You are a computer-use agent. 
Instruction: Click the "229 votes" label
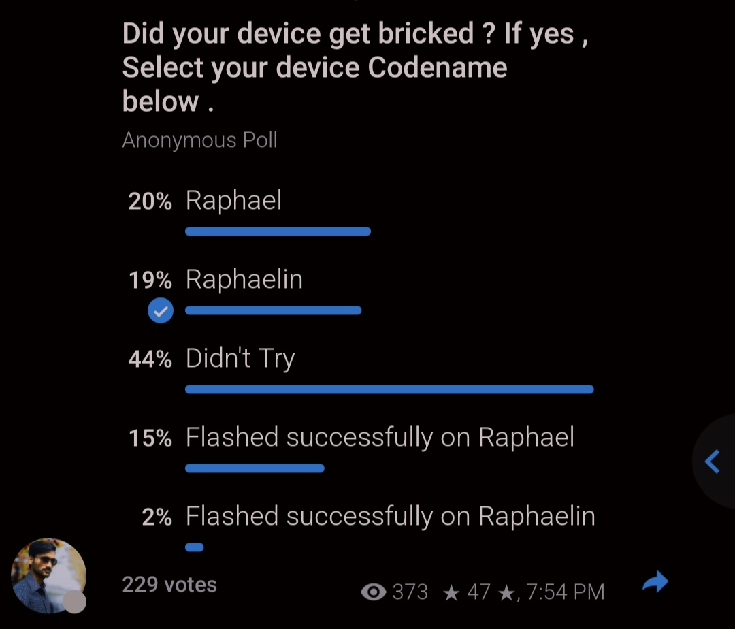169,585
